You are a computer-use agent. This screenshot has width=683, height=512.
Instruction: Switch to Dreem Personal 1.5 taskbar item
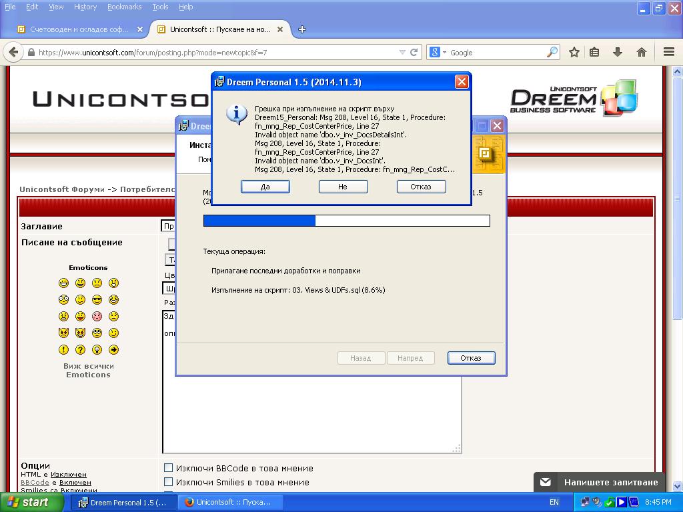click(x=123, y=502)
